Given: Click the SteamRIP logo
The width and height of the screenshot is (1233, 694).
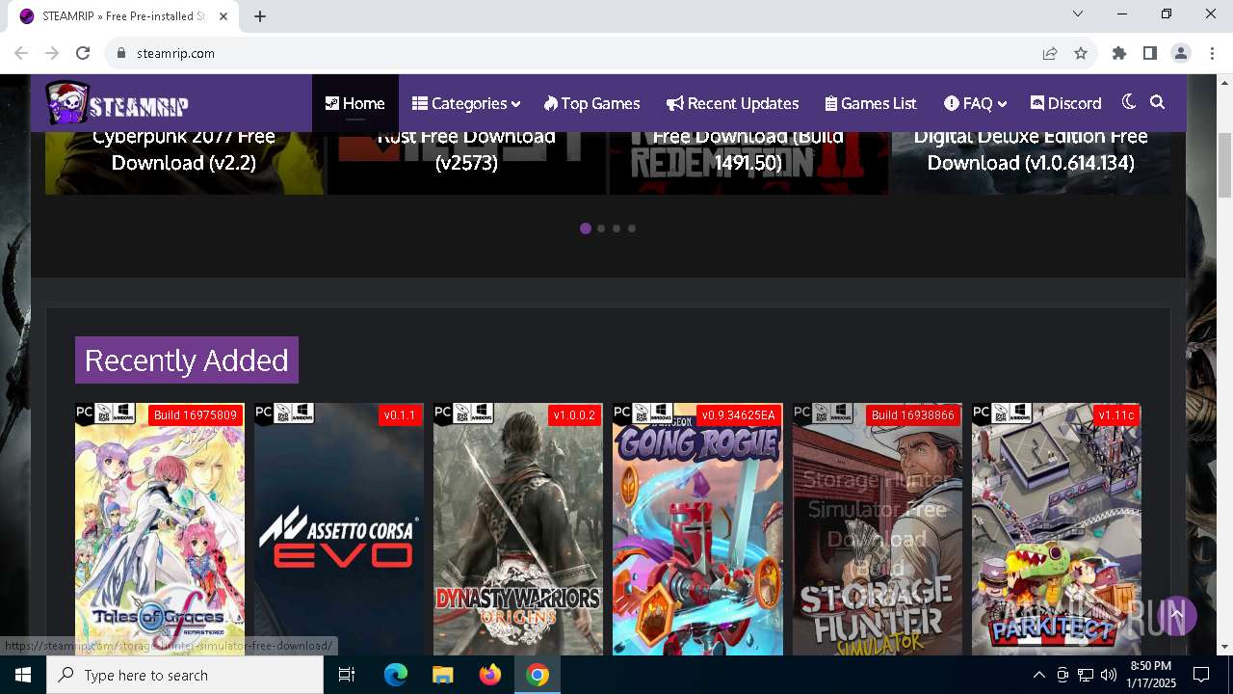Looking at the screenshot, I should 117,103.
